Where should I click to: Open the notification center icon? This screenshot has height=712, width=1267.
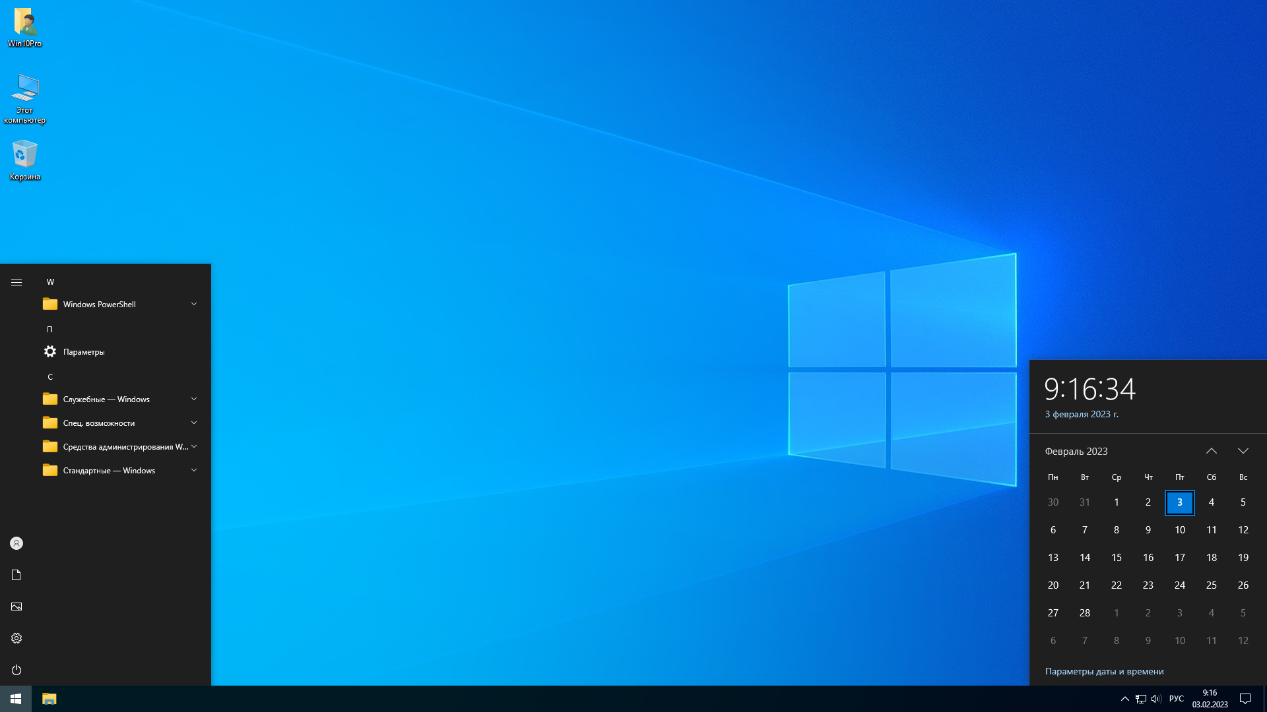point(1245,699)
